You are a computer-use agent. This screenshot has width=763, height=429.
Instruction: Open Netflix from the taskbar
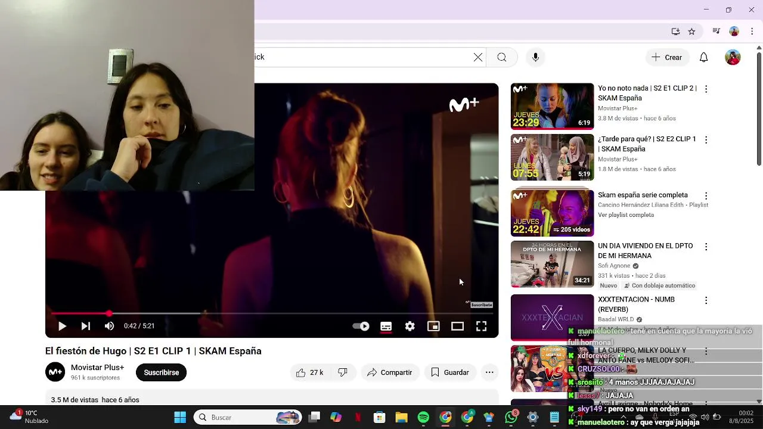358,417
